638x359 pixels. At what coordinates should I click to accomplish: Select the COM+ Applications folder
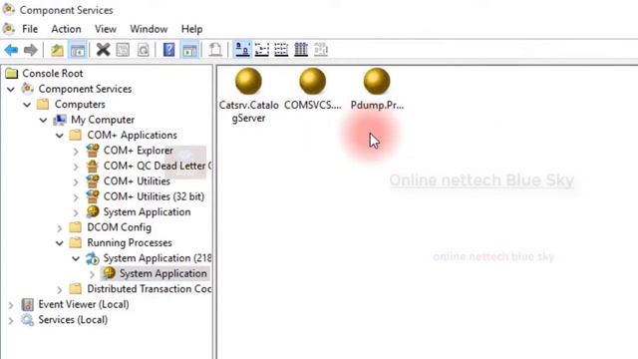[132, 135]
